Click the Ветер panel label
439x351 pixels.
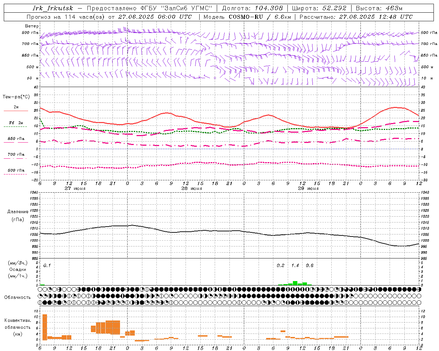pyautogui.click(x=32, y=26)
